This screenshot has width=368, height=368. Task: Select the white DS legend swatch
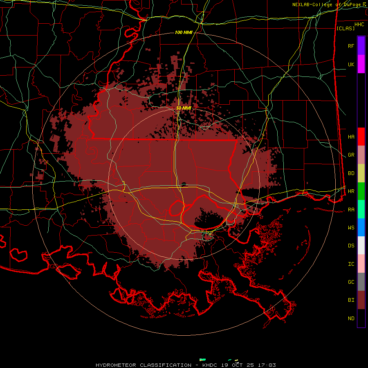361,245
